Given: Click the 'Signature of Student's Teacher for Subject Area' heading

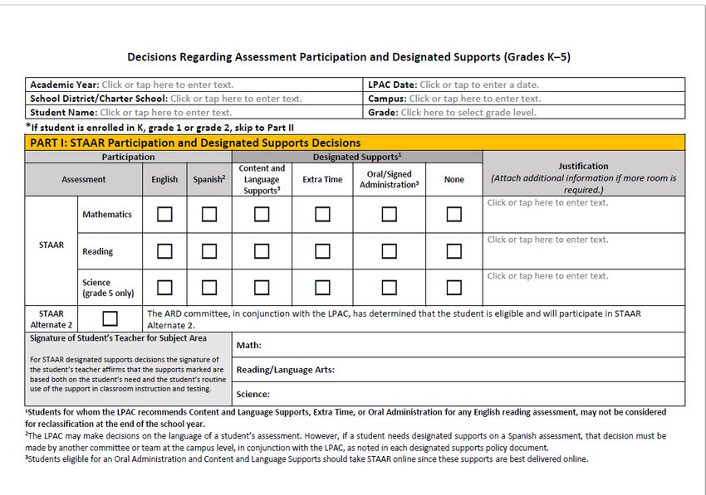Looking at the screenshot, I should click(x=119, y=338).
